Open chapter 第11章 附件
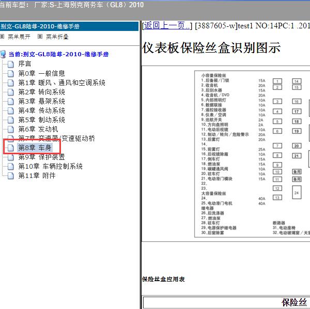This screenshot has width=310, height=309. coord(37,175)
